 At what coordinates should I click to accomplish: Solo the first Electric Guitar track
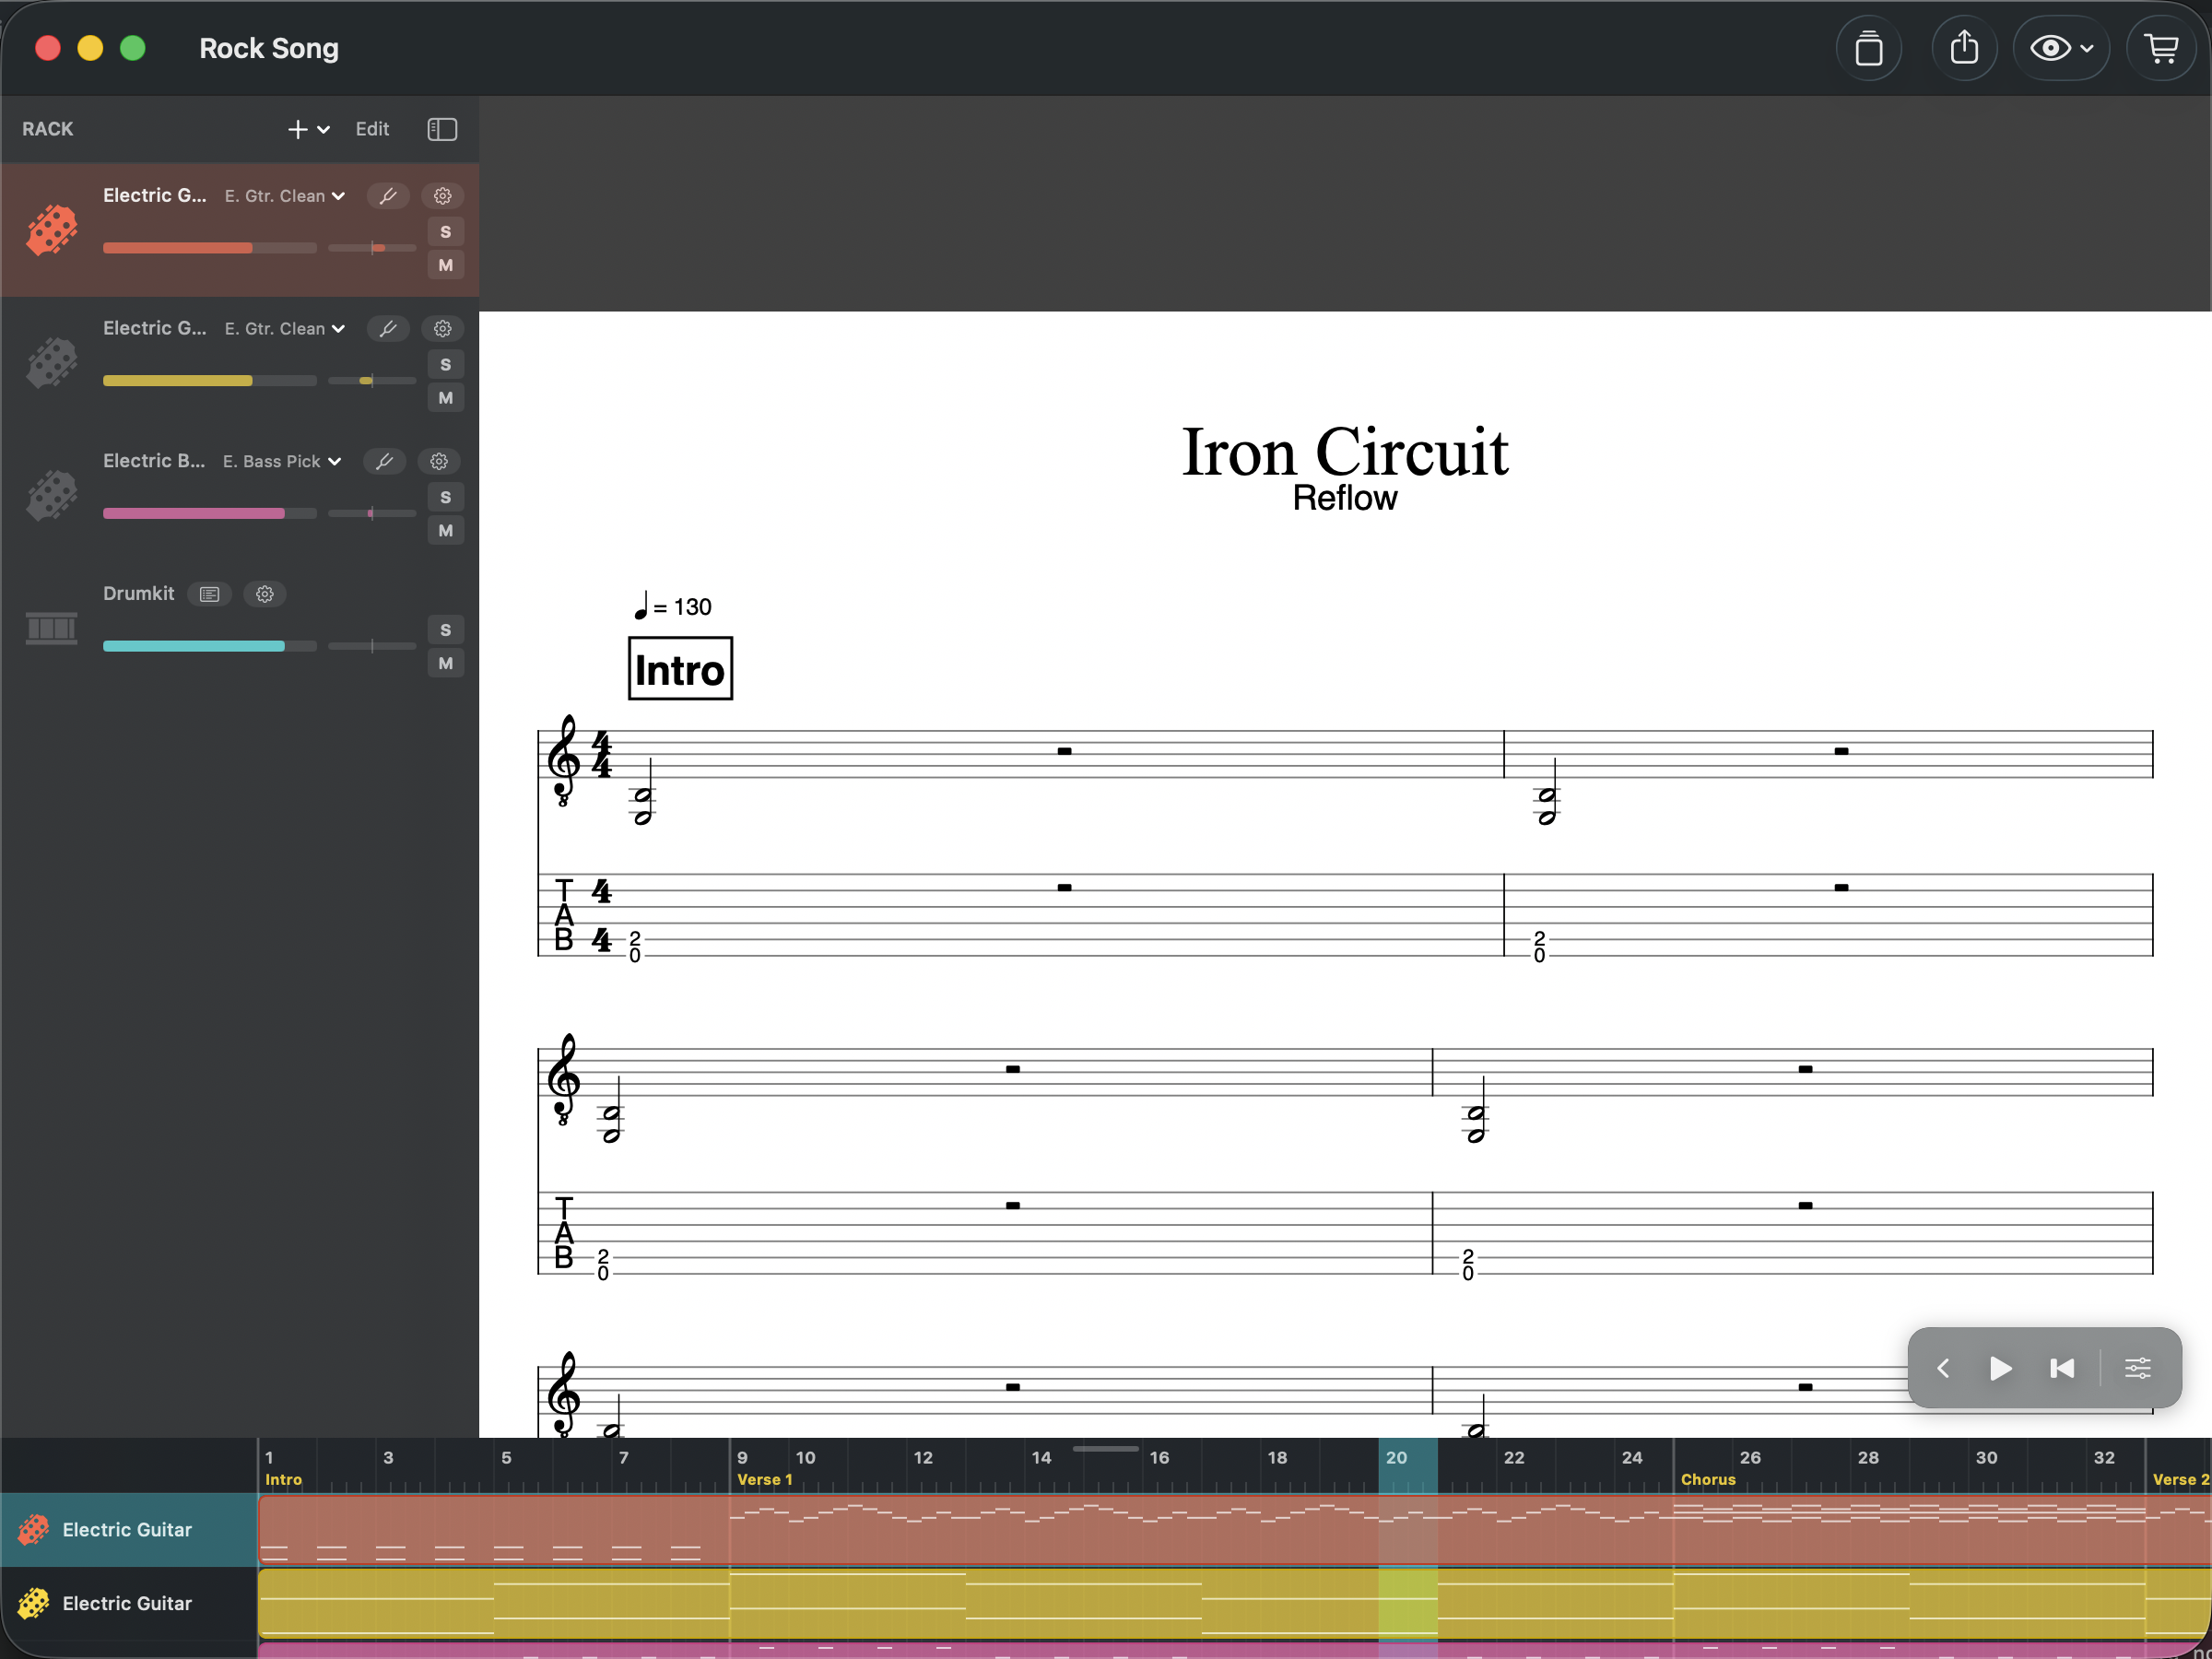point(445,232)
